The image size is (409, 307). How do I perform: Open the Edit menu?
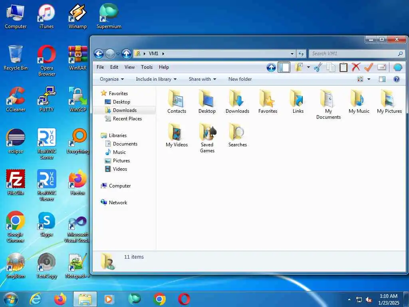pos(114,67)
